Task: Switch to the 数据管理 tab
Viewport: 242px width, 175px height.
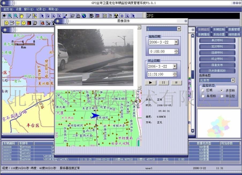Action: (234, 30)
